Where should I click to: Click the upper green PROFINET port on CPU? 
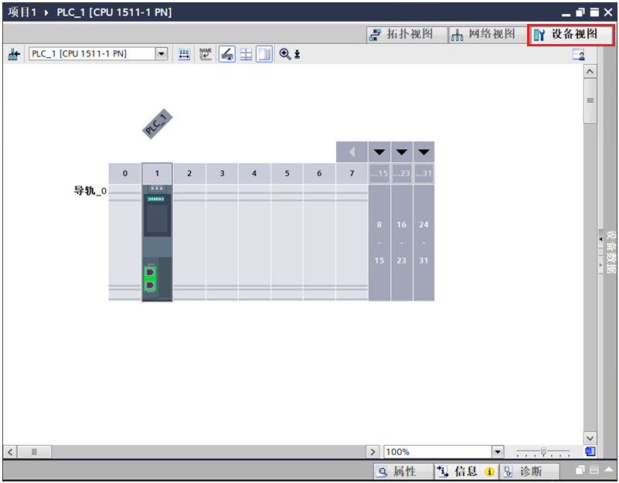click(x=150, y=272)
